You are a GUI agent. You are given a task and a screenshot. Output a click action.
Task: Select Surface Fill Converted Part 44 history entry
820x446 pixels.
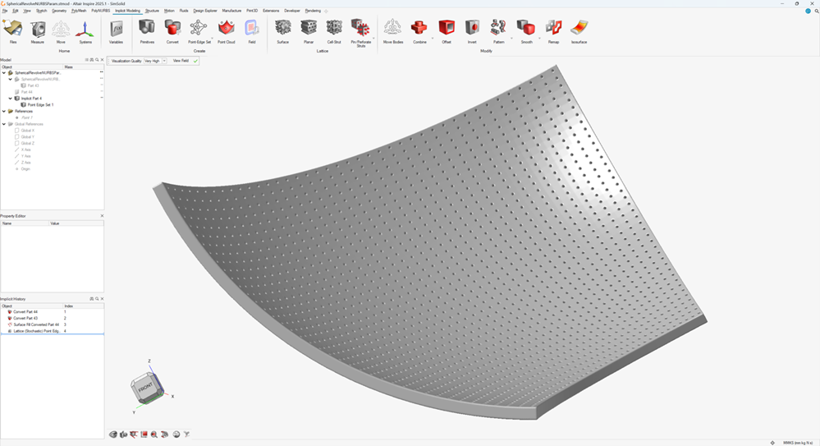(x=37, y=324)
